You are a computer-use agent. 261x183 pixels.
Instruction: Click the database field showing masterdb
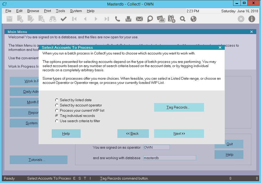click(x=170, y=158)
